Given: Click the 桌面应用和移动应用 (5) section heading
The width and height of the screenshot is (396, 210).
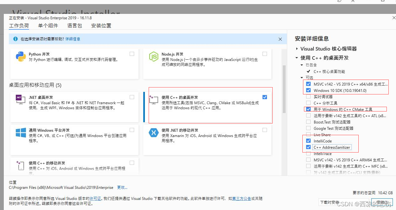Looking at the screenshot, I should point(35,85).
